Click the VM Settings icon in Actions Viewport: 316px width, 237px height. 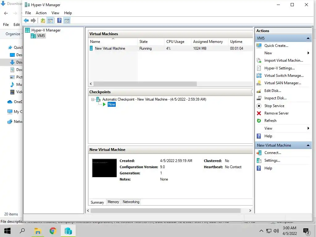[259, 160]
